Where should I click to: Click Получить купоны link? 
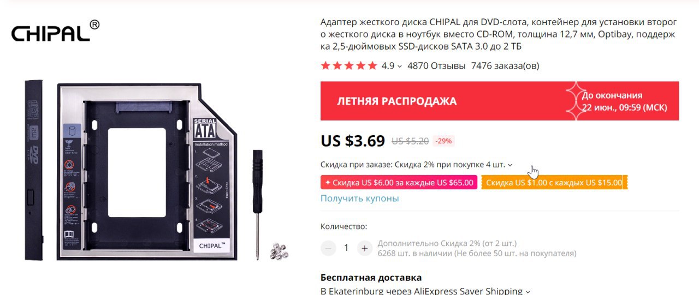(x=360, y=198)
